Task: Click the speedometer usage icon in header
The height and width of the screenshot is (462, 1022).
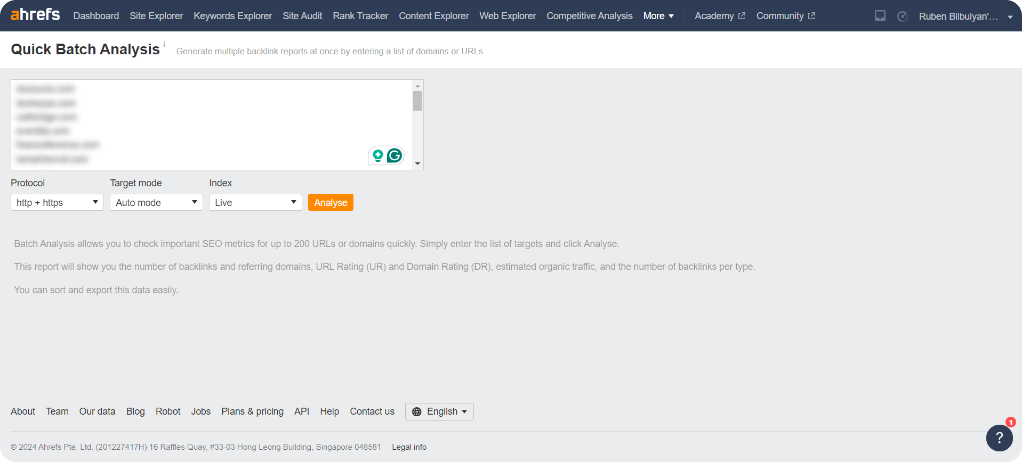Action: (903, 16)
